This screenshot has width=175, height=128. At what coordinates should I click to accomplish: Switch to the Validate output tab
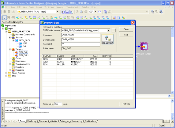point(54,121)
